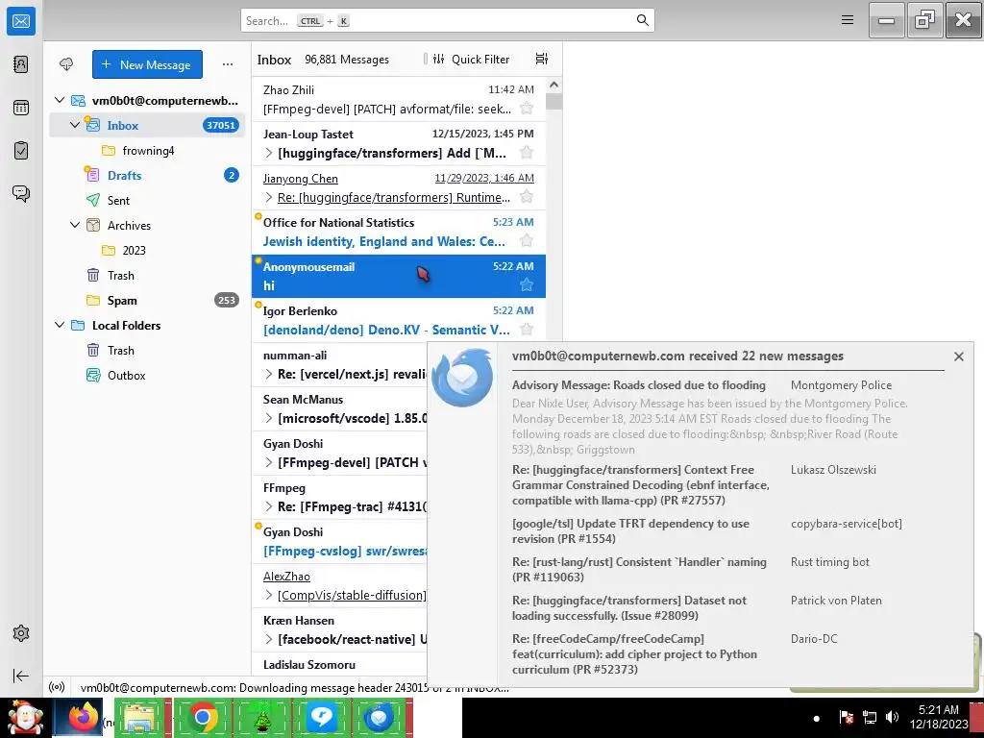Open the Mail space icon
Screen dimensions: 984x738
[21, 21]
